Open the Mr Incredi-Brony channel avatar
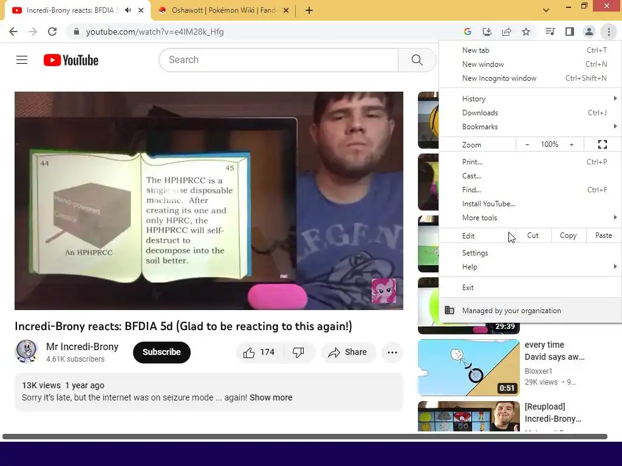This screenshot has width=622, height=466. pyautogui.click(x=27, y=351)
